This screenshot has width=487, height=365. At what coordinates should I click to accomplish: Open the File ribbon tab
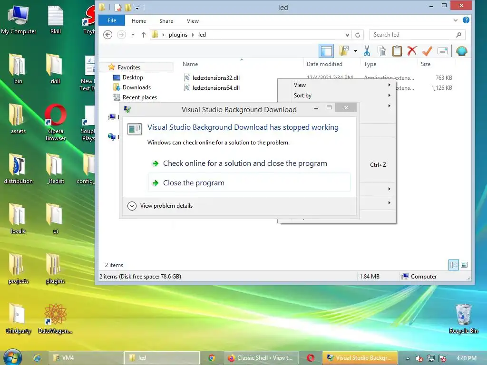[112, 20]
